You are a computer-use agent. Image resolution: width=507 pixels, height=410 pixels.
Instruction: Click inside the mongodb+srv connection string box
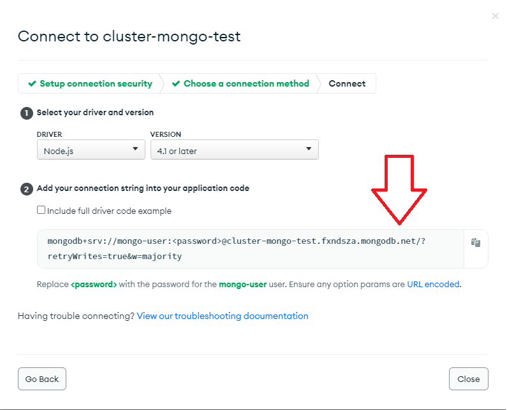tap(250, 249)
